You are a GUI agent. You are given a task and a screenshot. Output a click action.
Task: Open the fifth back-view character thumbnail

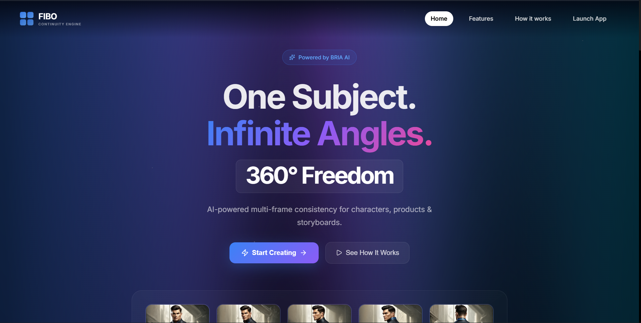click(461, 313)
